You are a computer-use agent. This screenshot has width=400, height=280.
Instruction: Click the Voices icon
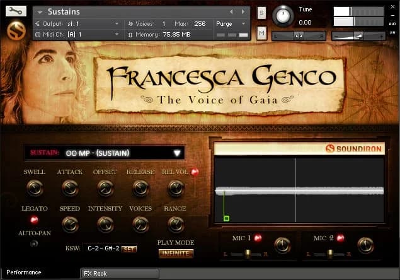(130, 24)
